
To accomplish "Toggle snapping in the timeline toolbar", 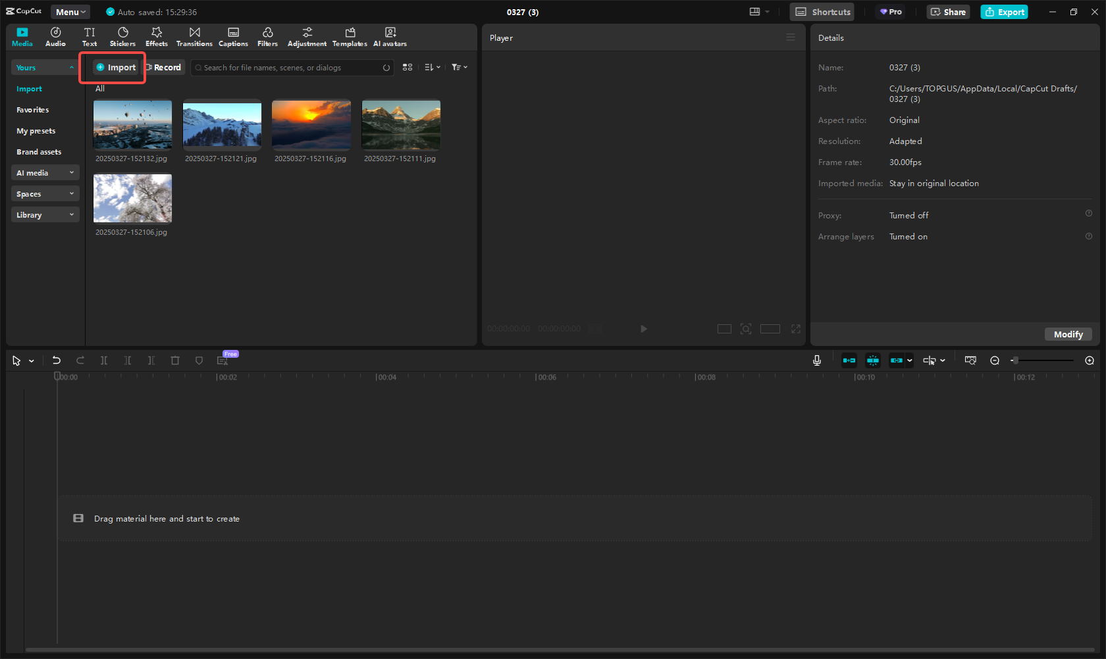I will (873, 360).
